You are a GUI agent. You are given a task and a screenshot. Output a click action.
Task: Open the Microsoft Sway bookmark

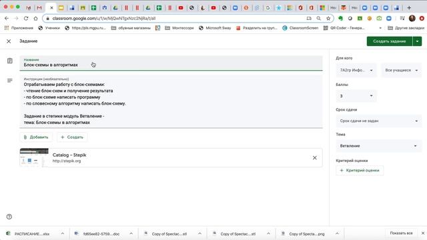click(x=215, y=28)
